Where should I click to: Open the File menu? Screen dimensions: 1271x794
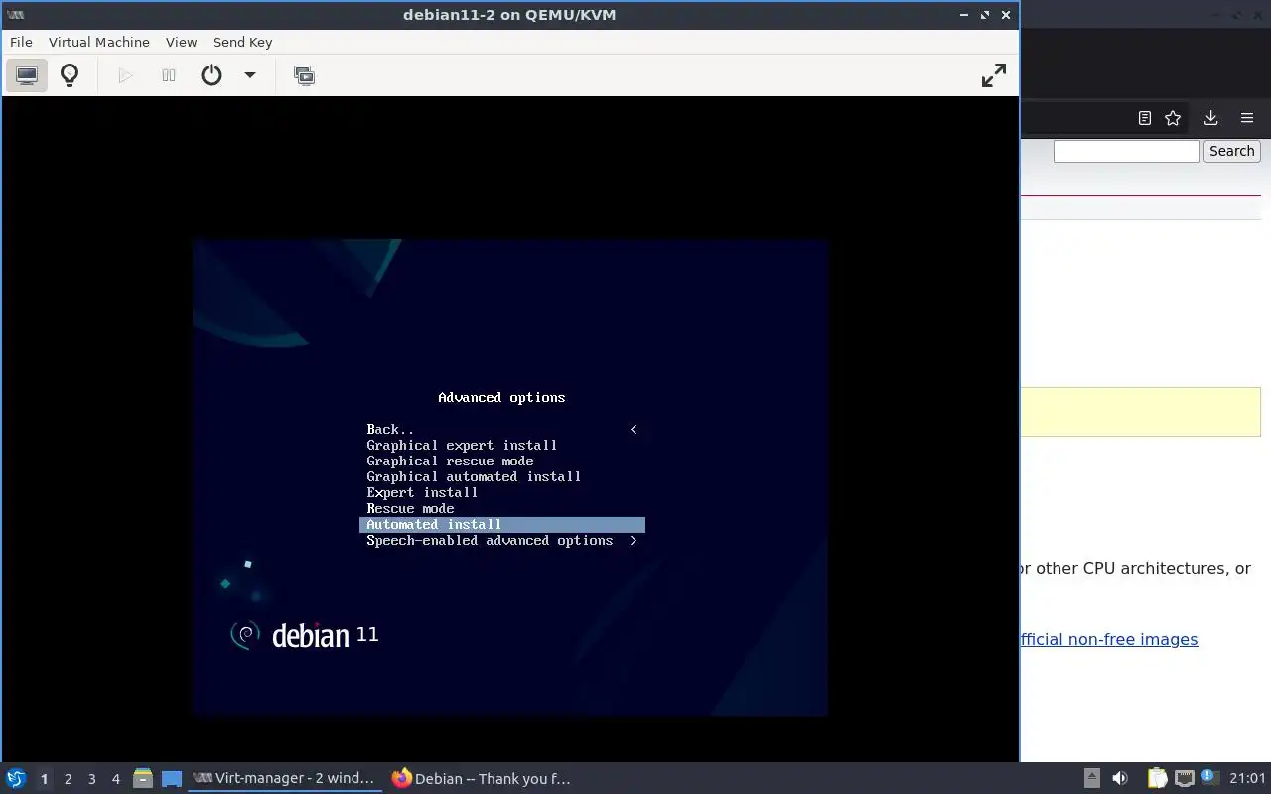[21, 42]
